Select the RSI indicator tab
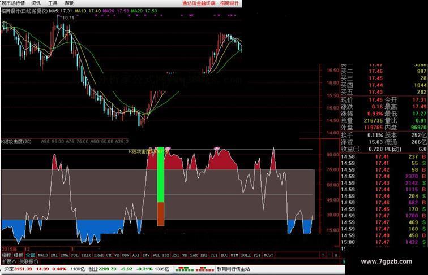428x275 pixels. 176,255
